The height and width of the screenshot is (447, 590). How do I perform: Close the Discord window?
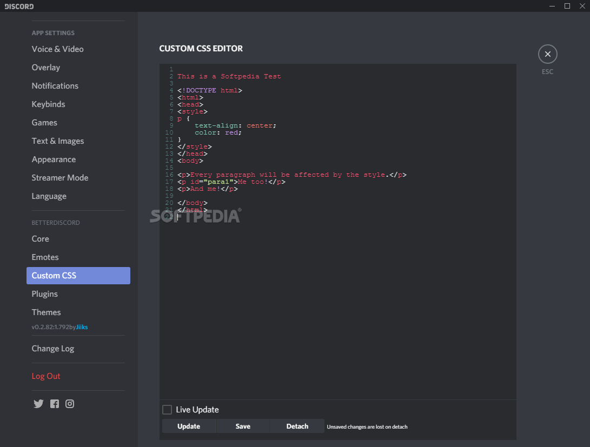coord(582,6)
